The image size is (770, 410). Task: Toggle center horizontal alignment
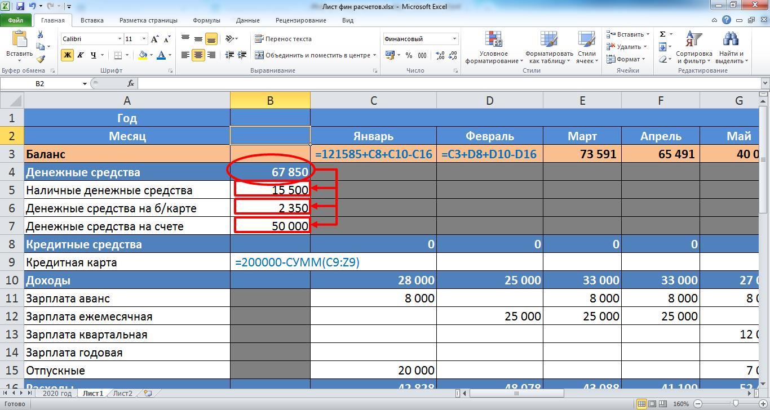[198, 55]
